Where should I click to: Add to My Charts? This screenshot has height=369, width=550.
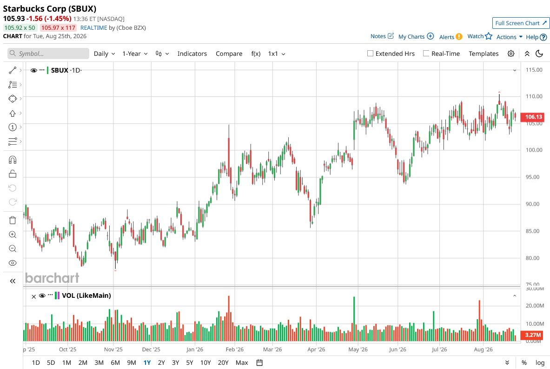click(x=416, y=36)
